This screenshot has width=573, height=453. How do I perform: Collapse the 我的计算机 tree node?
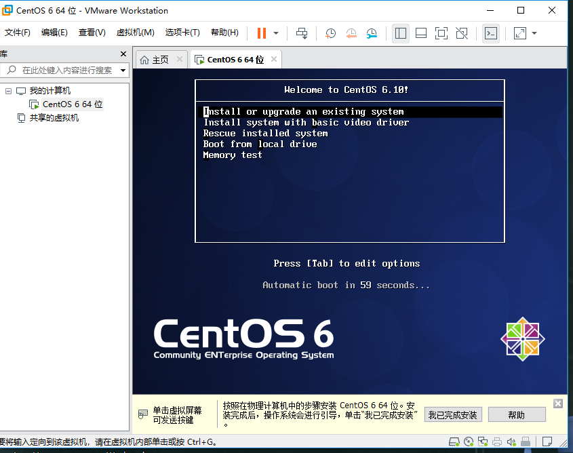point(8,91)
